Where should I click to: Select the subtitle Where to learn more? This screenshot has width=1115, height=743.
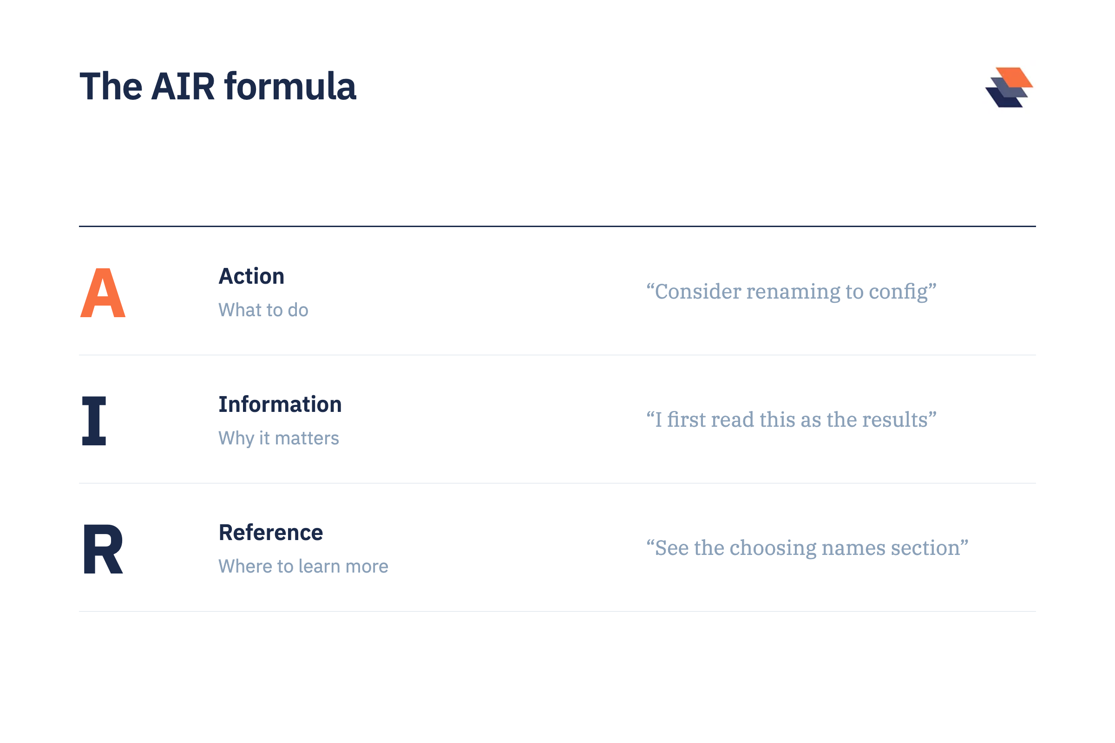(x=303, y=566)
